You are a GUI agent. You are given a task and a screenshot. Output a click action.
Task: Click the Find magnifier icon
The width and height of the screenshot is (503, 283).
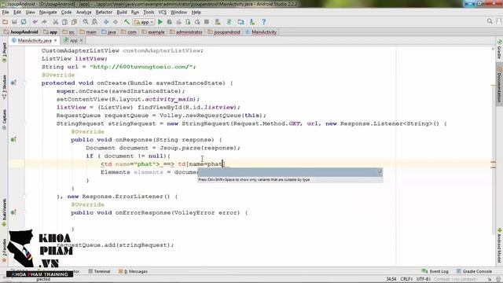tap(86, 22)
